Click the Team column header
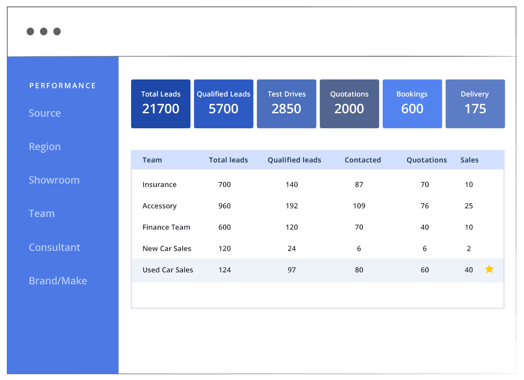 tap(152, 160)
